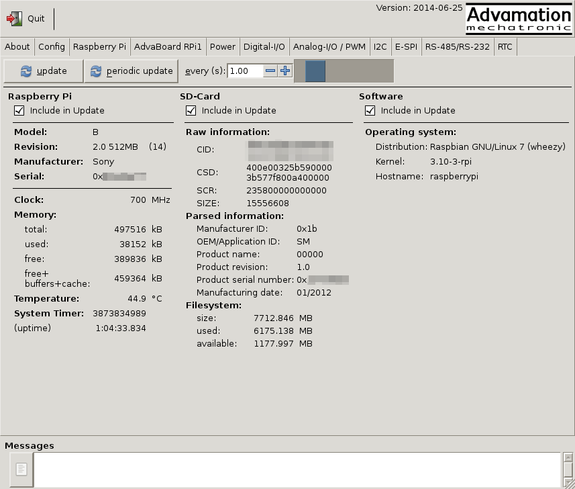Click the Kernel value 3.10-3-rpi
The width and height of the screenshot is (575, 489).
(x=451, y=161)
